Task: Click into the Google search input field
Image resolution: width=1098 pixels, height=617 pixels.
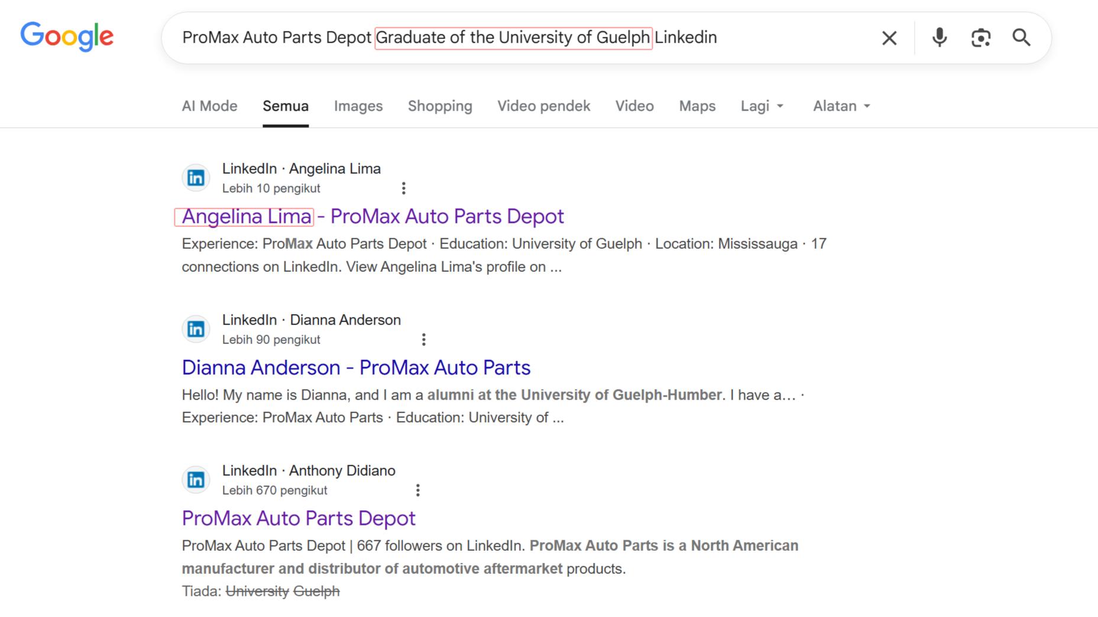Action: (520, 38)
